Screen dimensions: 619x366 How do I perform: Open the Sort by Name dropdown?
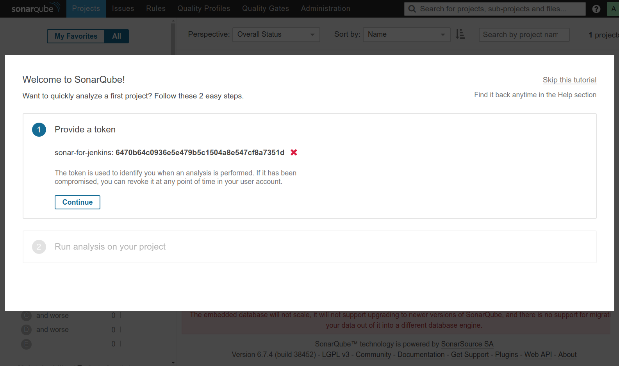pyautogui.click(x=407, y=34)
